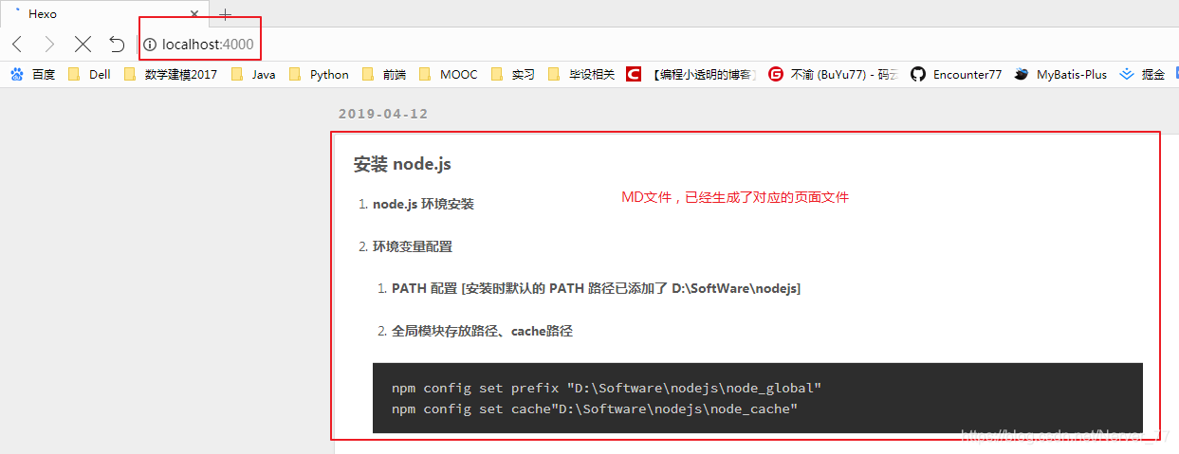The height and width of the screenshot is (454, 1179).
Task: Open the 不渝 (BuYu77) 码云 bookmark
Action: coord(833,75)
